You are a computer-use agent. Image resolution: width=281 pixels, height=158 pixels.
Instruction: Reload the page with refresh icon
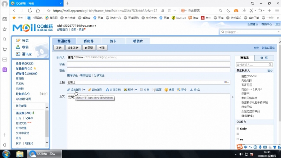[x=30, y=11]
